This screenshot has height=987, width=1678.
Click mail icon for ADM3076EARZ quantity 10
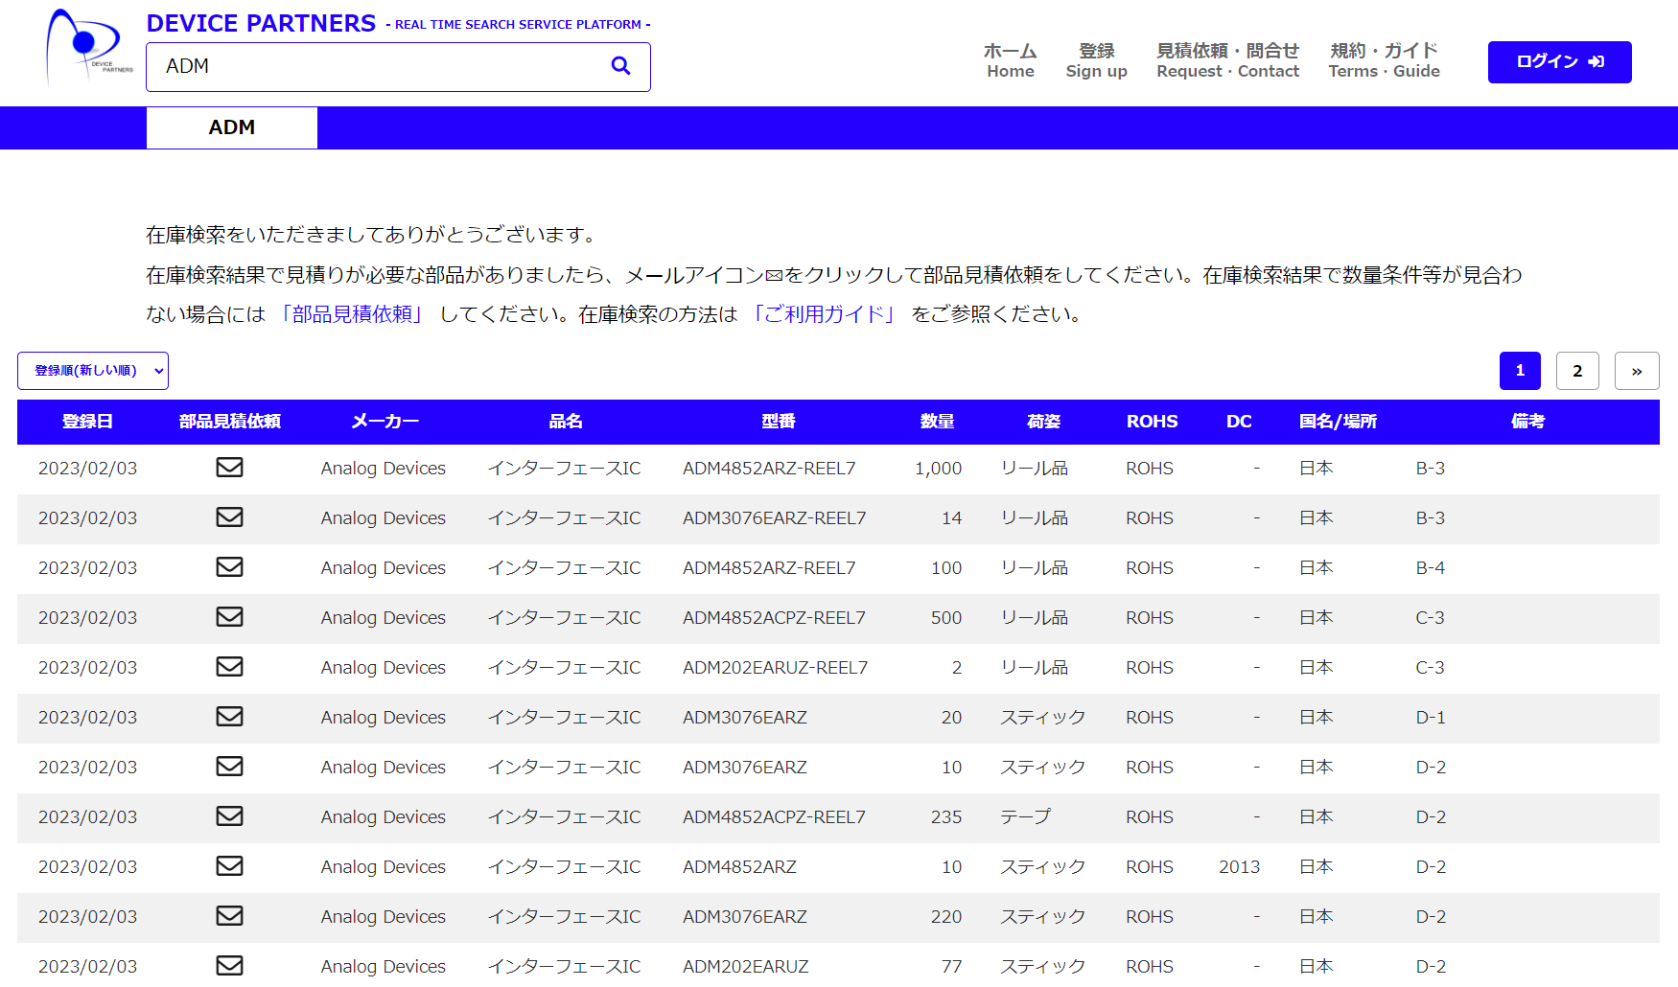pyautogui.click(x=229, y=767)
